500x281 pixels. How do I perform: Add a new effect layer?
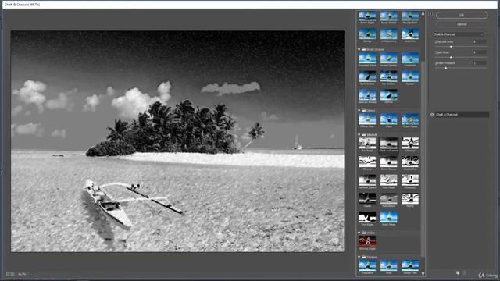coord(458,273)
